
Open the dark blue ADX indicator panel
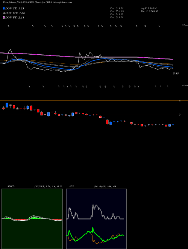96,219
